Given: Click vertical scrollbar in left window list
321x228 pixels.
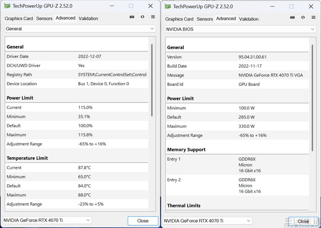Looking at the screenshot, I should point(152,80).
